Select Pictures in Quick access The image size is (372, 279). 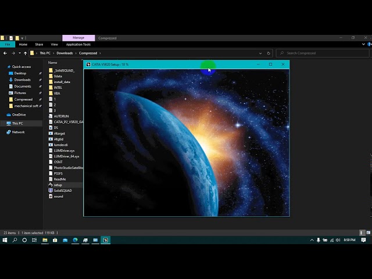tap(20, 93)
